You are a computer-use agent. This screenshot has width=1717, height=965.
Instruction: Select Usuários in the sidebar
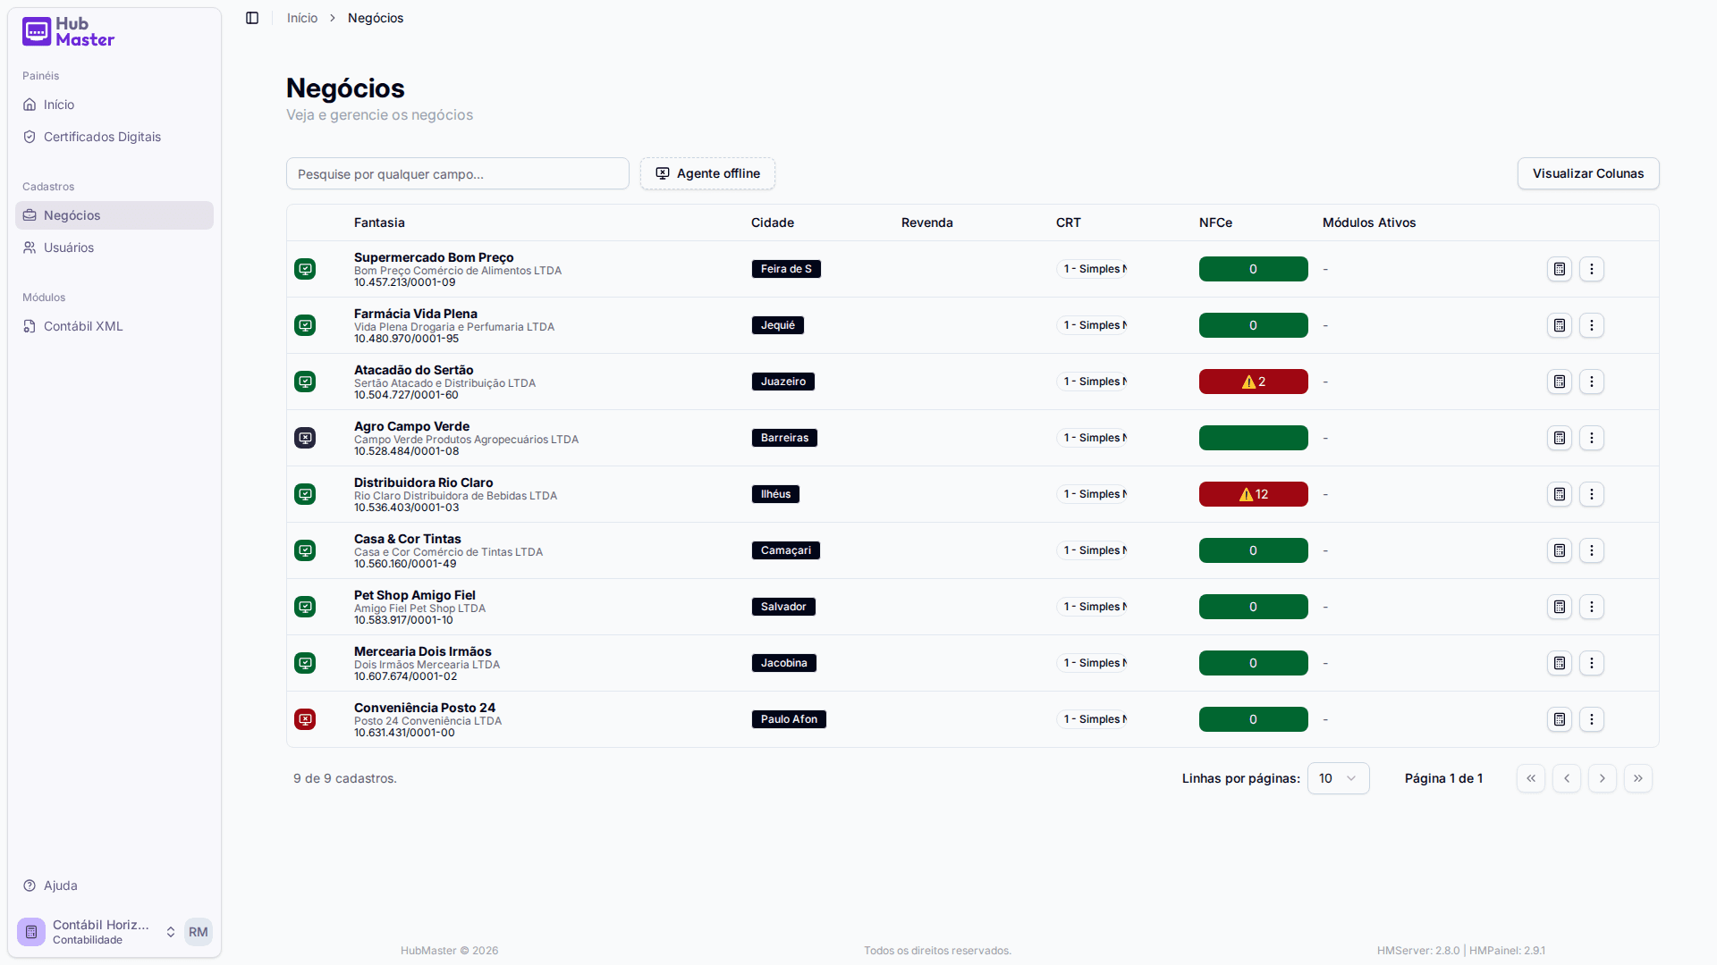tap(114, 248)
